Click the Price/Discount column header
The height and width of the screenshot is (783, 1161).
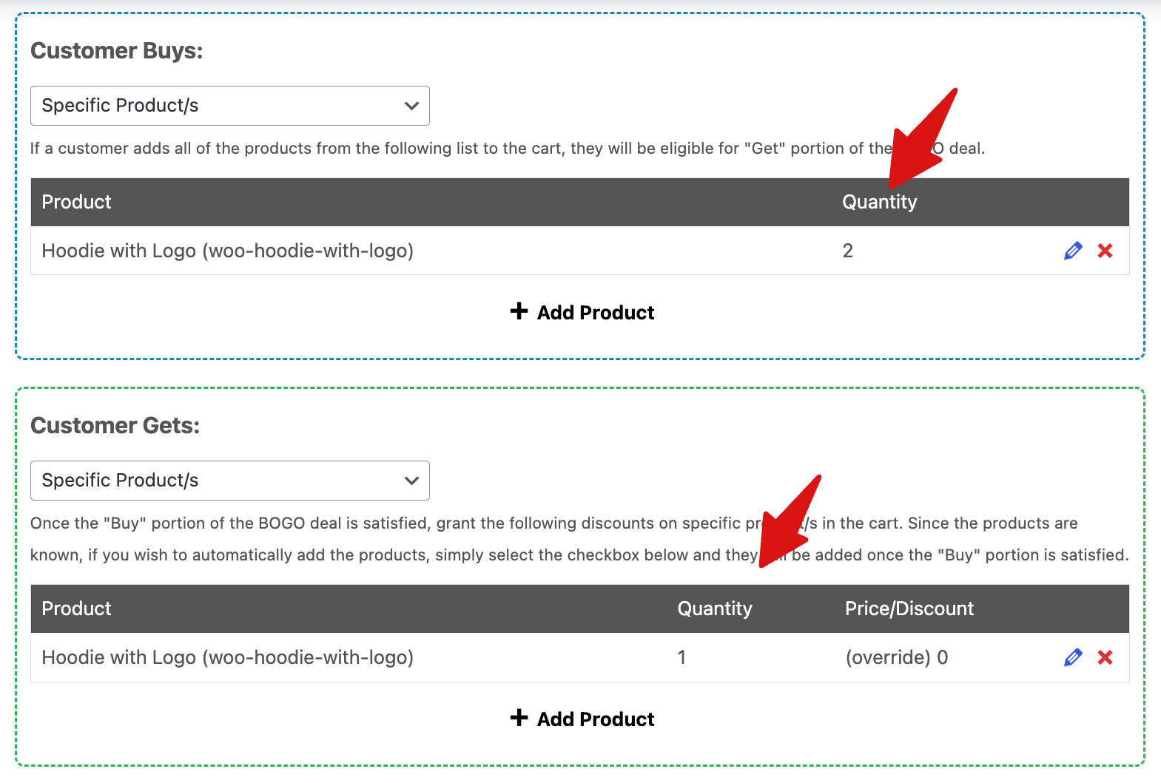coord(909,608)
